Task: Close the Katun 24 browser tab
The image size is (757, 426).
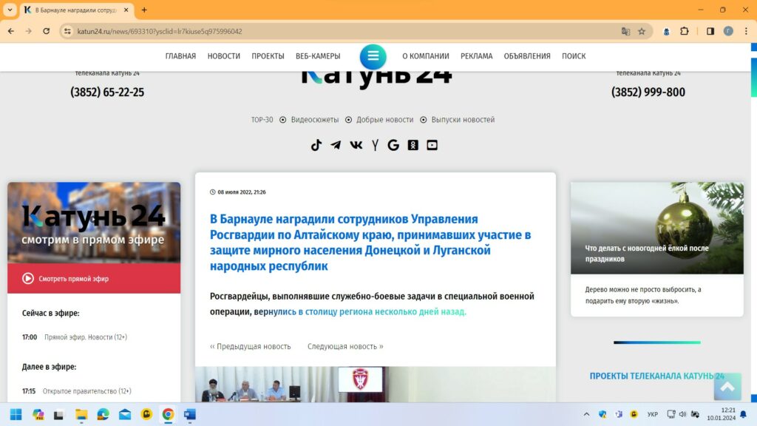Action: [126, 10]
